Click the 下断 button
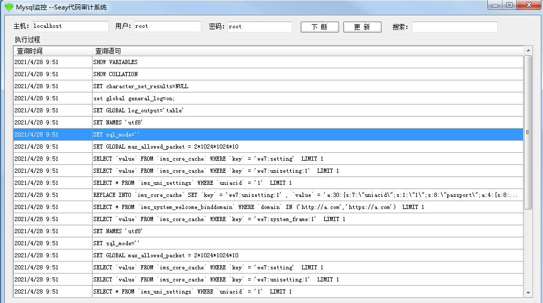Screen dimensions: 543x303 pos(320,27)
